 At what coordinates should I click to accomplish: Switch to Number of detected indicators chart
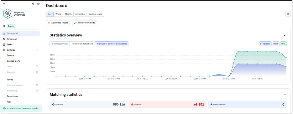(112, 44)
